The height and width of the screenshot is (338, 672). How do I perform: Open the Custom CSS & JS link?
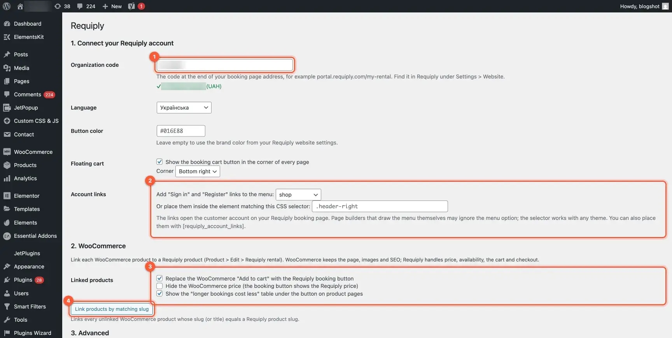(36, 121)
